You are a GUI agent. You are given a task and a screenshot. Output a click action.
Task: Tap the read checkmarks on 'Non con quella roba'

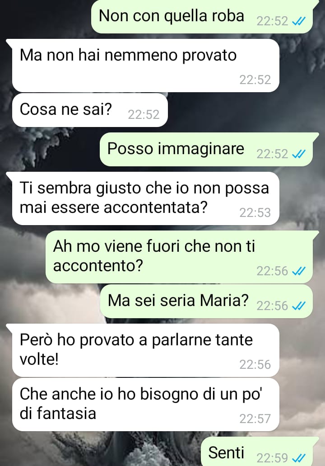pos(298,21)
